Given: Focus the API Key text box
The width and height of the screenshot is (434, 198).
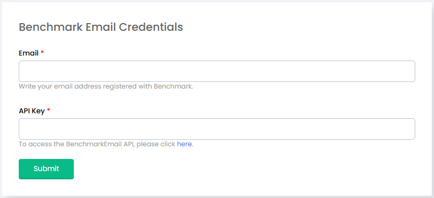Looking at the screenshot, I should pos(216,129).
